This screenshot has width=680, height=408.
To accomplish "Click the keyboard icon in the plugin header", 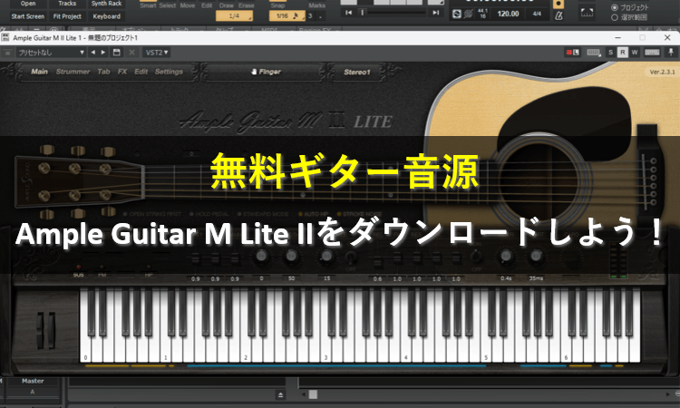I will coord(593,53).
